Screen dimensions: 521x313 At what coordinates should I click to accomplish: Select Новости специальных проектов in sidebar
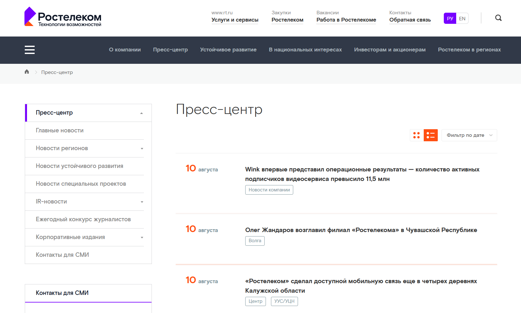coord(81,184)
